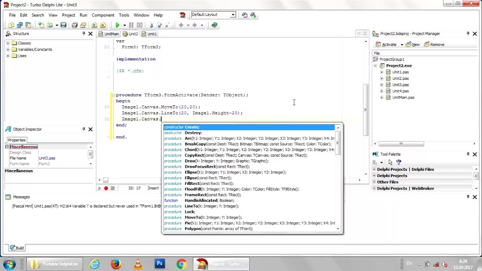Click New in Project Manager
Screen dimensions: 482x271
tap(413, 44)
